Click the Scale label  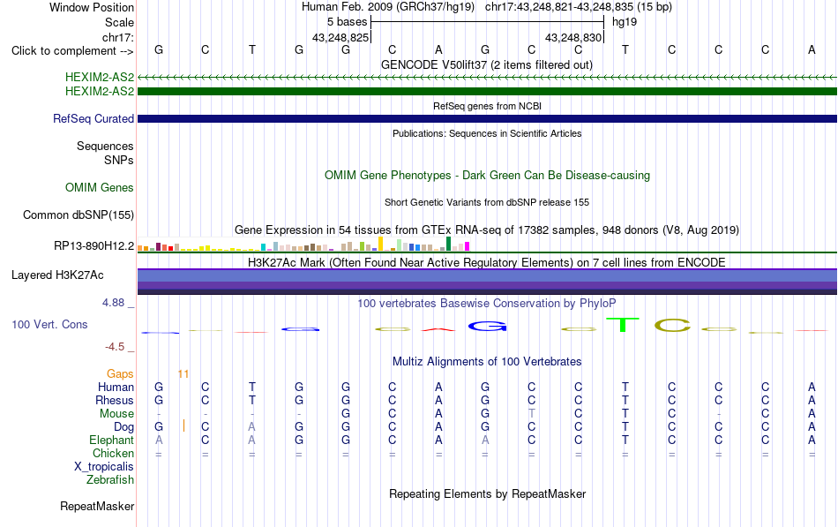tap(120, 22)
